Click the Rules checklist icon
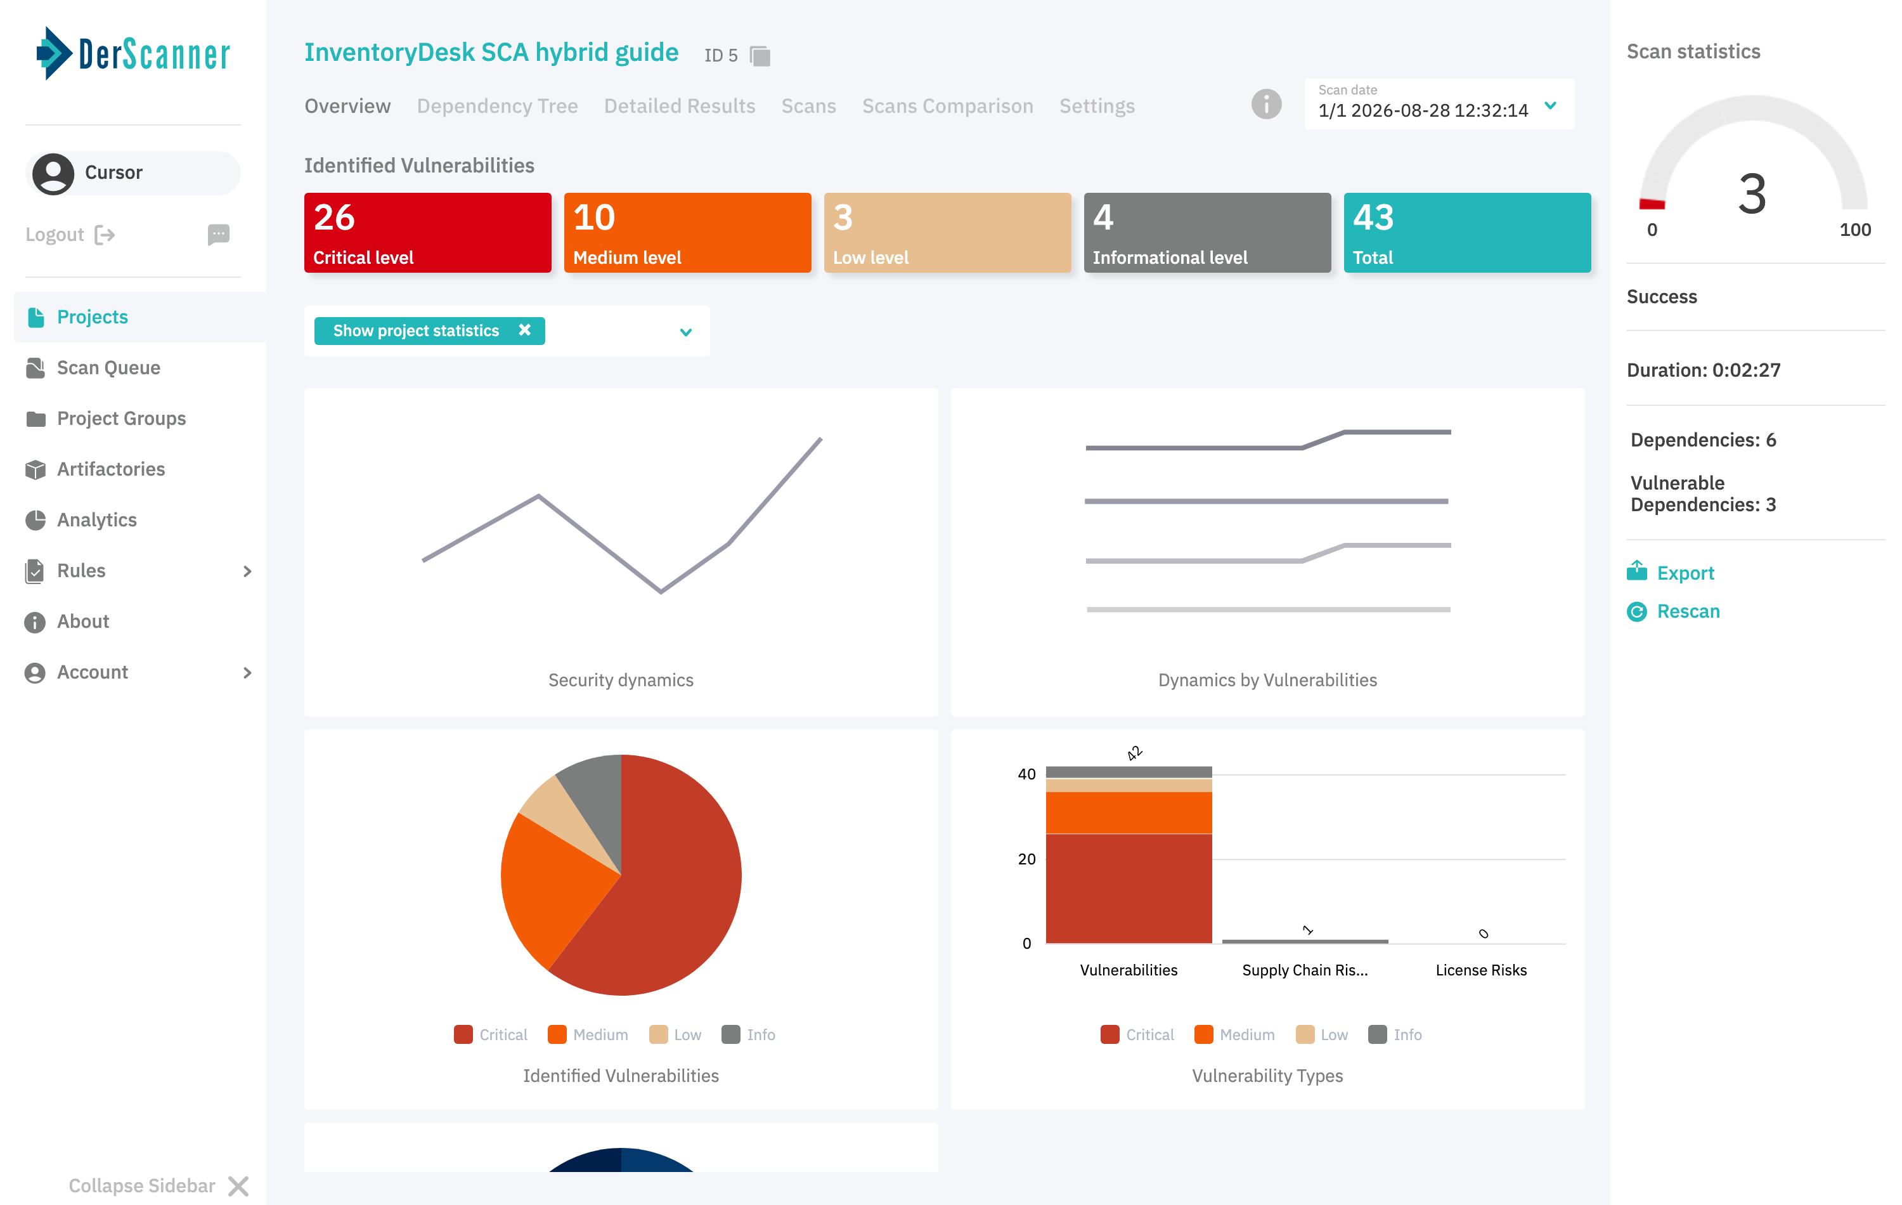Image resolution: width=1902 pixels, height=1205 pixels. [x=35, y=571]
